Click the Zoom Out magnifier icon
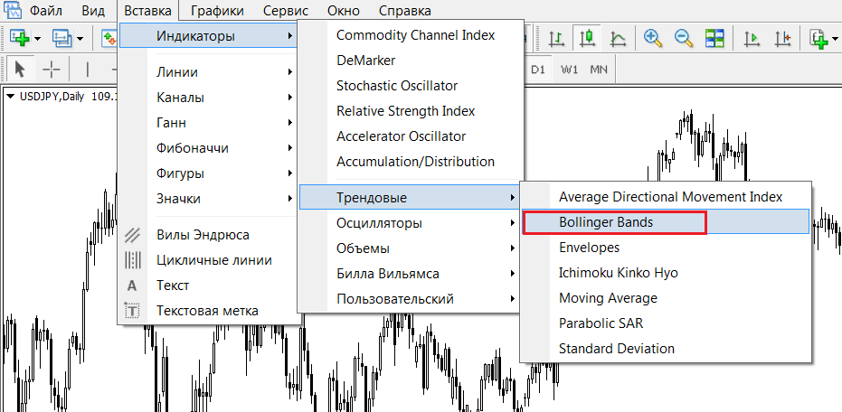The width and height of the screenshot is (842, 412). (683, 38)
